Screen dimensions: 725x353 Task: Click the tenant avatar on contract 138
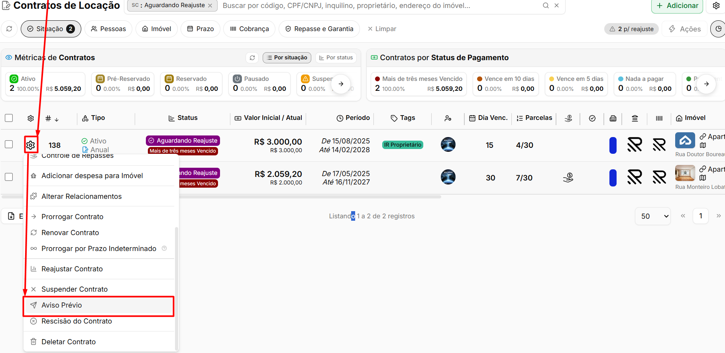coord(448,145)
